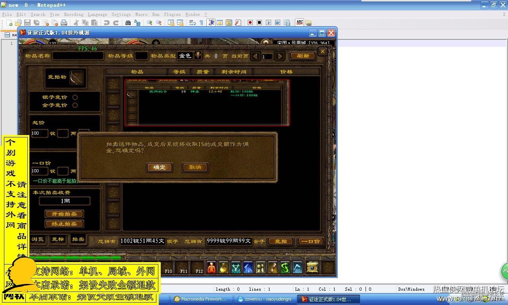Click the 一口价 锭 input showing 100
Viewport: 508px width, 305px height.
coord(40,171)
